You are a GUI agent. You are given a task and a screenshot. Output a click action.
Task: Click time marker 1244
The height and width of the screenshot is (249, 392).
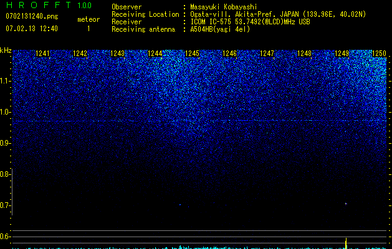pos(155,54)
